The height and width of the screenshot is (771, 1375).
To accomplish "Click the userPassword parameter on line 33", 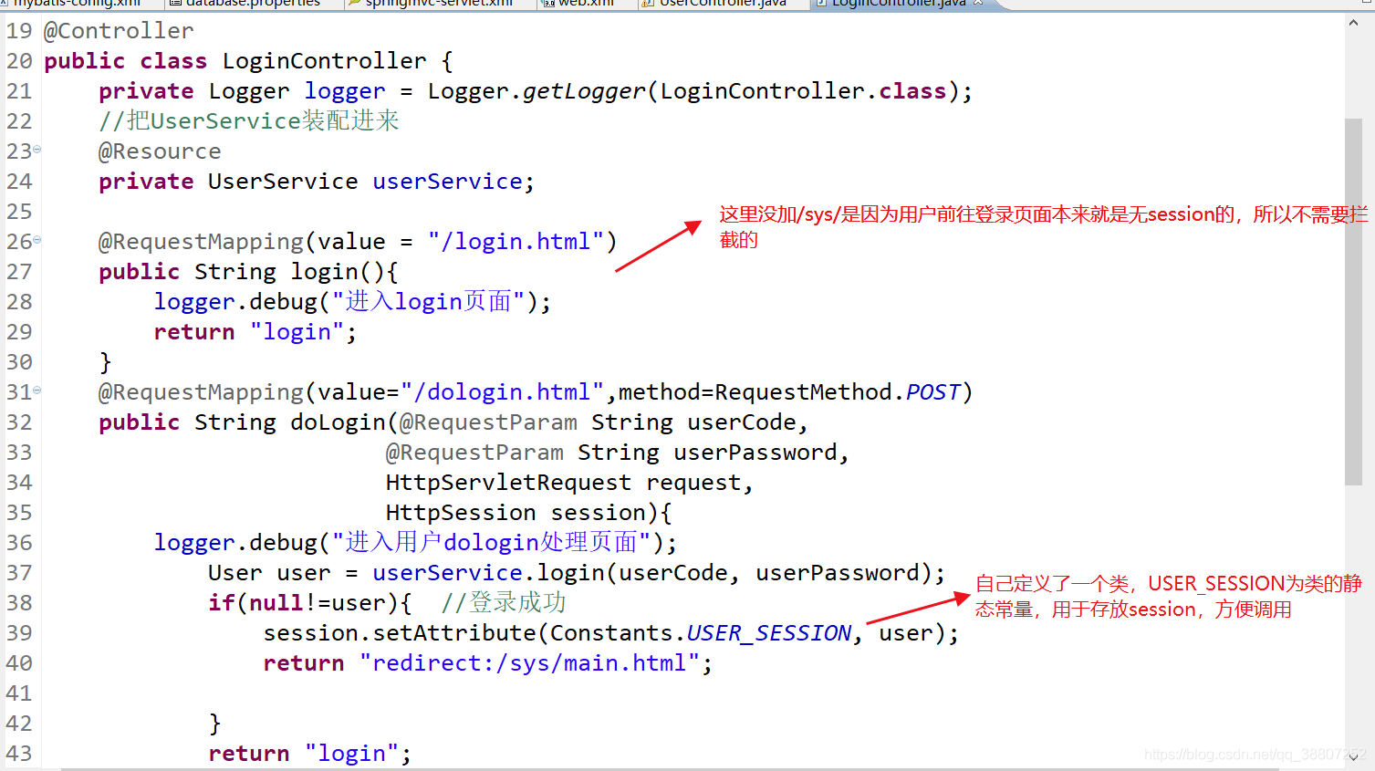I will tap(755, 453).
